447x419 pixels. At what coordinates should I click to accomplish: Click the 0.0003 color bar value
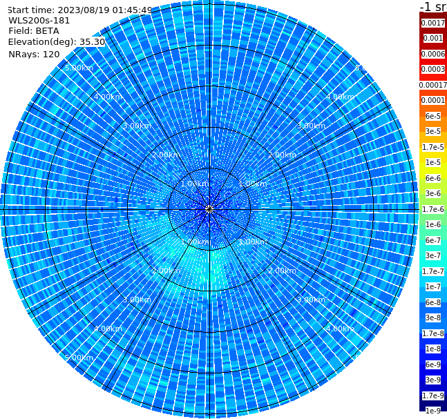pos(433,69)
